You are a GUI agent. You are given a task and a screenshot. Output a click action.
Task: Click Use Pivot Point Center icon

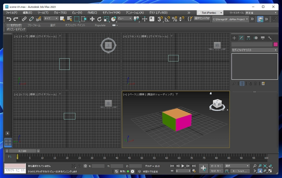coord(136,19)
